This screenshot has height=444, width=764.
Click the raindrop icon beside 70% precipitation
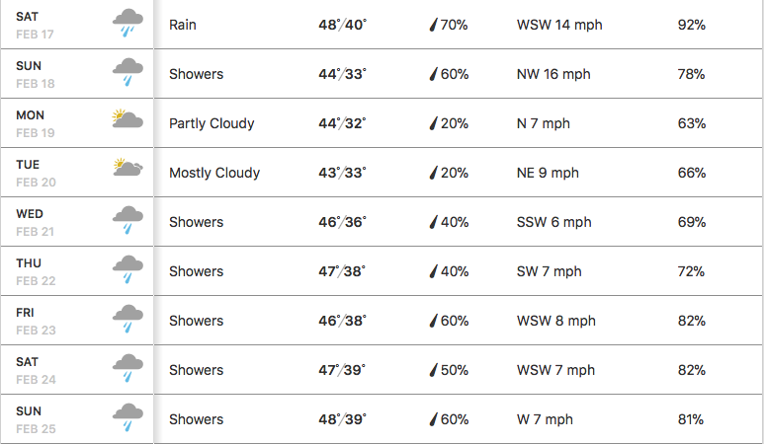(x=433, y=25)
